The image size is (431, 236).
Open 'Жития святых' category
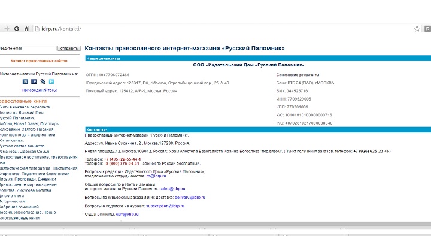(x=12, y=140)
